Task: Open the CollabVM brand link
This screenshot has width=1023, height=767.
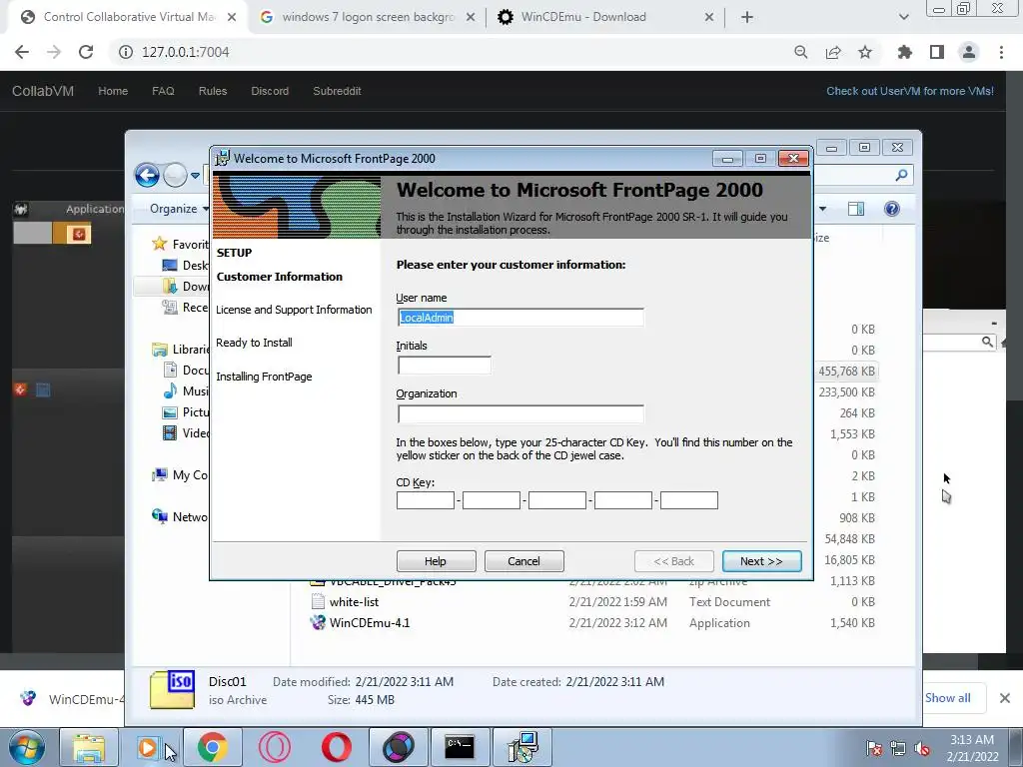Action: point(42,91)
